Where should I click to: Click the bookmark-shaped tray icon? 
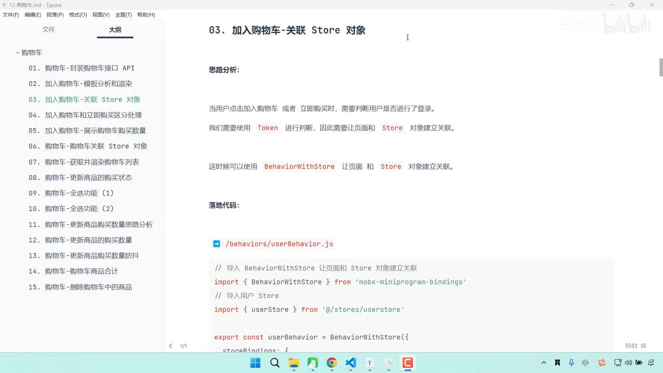coord(557,363)
